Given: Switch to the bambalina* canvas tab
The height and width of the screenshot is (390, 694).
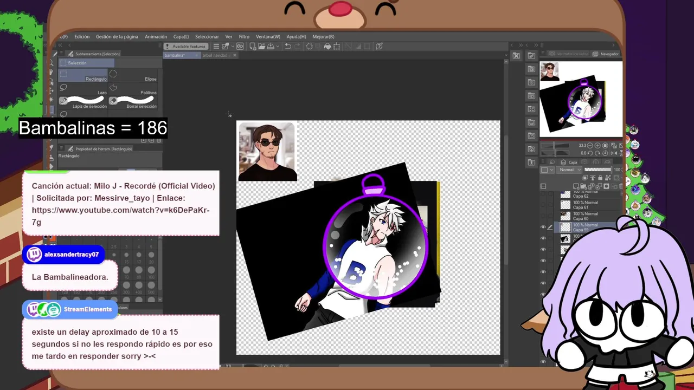Looking at the screenshot, I should point(182,55).
